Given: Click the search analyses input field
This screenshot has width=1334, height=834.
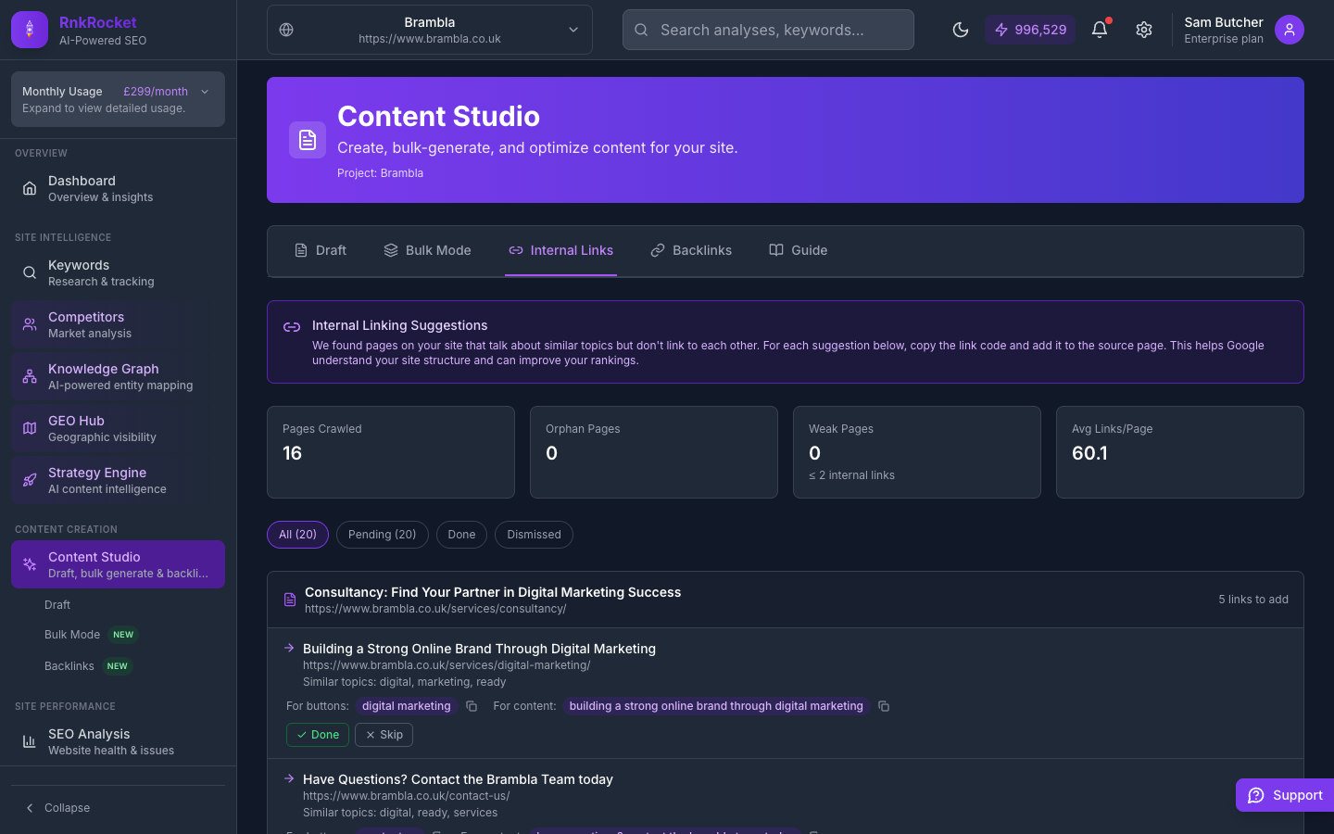Looking at the screenshot, I should (x=767, y=30).
